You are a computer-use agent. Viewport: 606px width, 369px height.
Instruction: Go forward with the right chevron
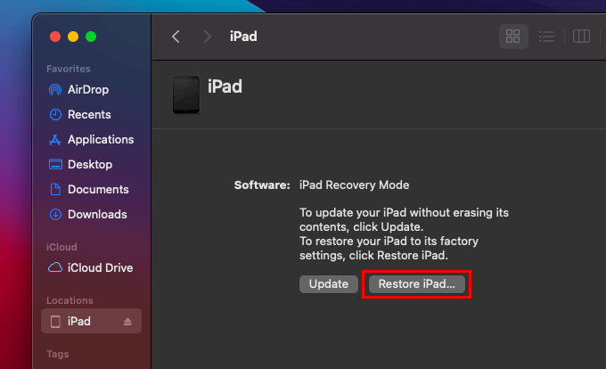[208, 37]
